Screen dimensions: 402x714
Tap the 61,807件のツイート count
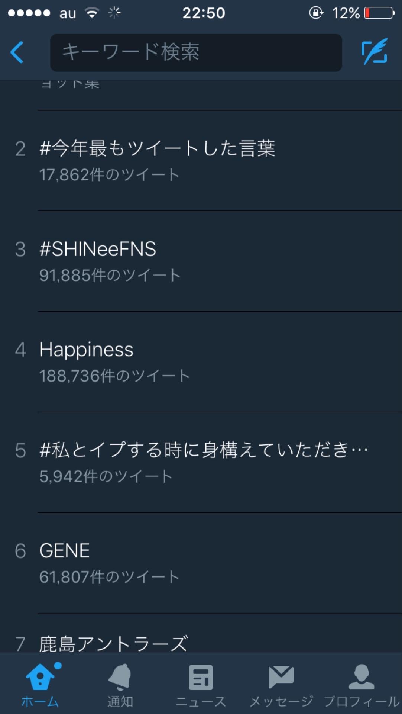pyautogui.click(x=110, y=577)
